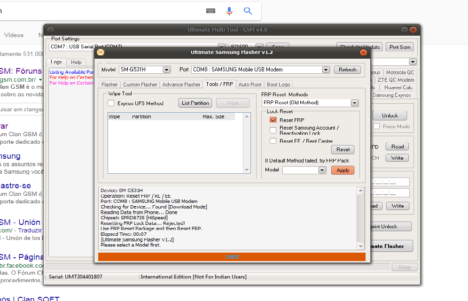Image resolution: width=468 pixels, height=301 pixels.
Task: Open the FRP Reset Methods dropdown
Action: (x=354, y=103)
